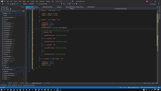
Task: Open Breakpoints panel tab
Action: [x=15, y=85]
